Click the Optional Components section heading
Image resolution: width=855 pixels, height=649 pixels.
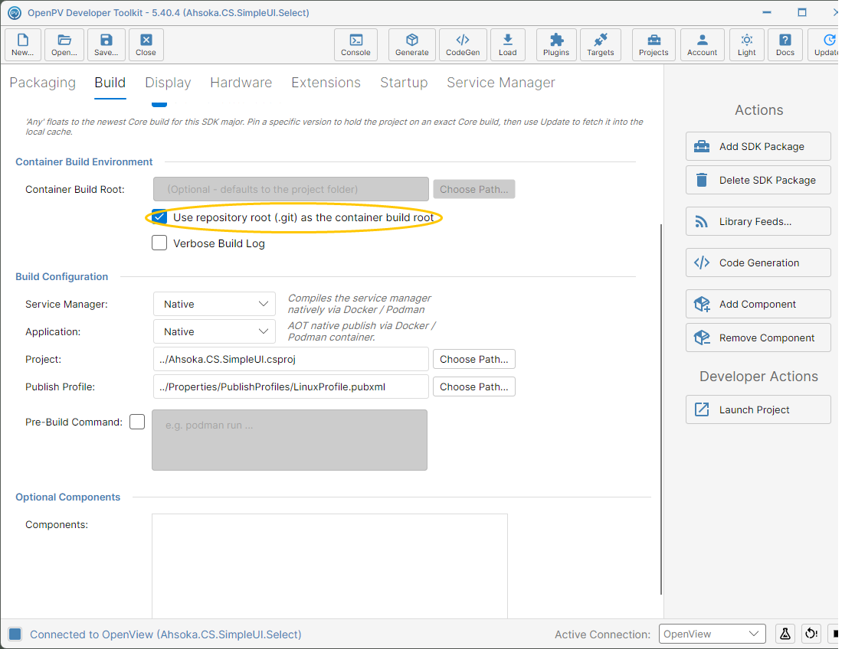pos(67,497)
